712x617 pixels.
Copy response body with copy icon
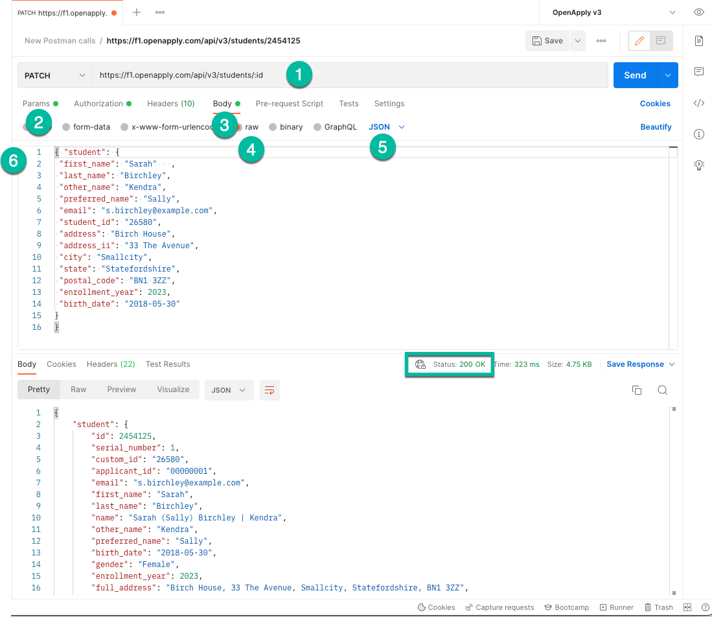click(637, 390)
